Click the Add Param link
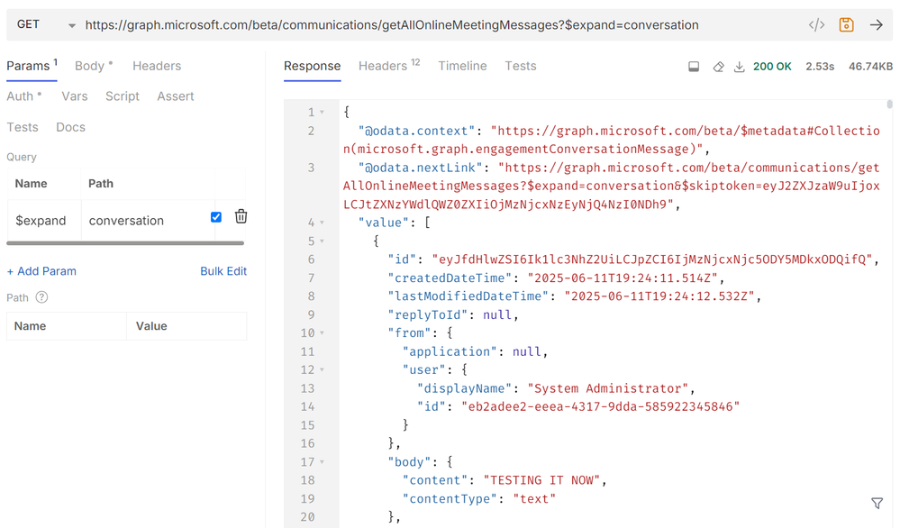Viewport: 900px width, 528px height. [x=41, y=271]
